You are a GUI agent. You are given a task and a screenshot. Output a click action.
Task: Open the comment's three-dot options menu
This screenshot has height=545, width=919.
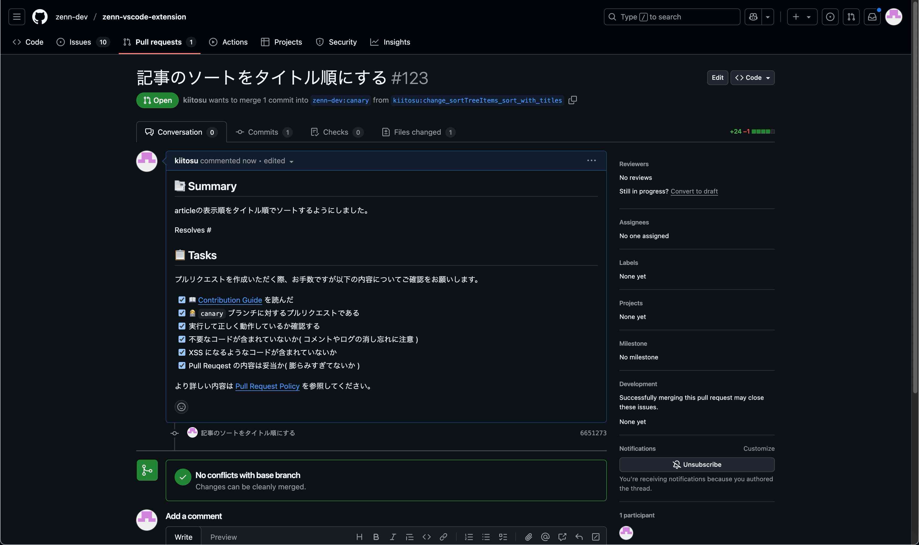tap(591, 160)
